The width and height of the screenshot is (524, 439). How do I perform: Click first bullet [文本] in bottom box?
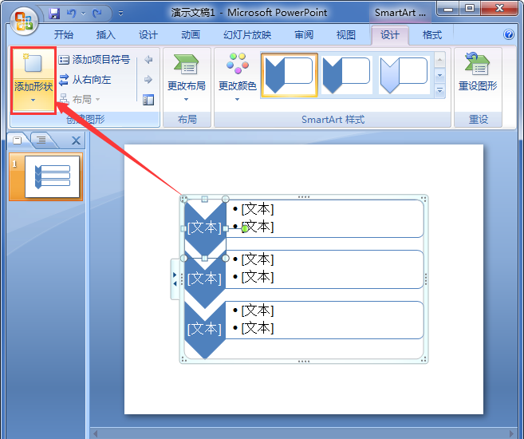pos(258,310)
